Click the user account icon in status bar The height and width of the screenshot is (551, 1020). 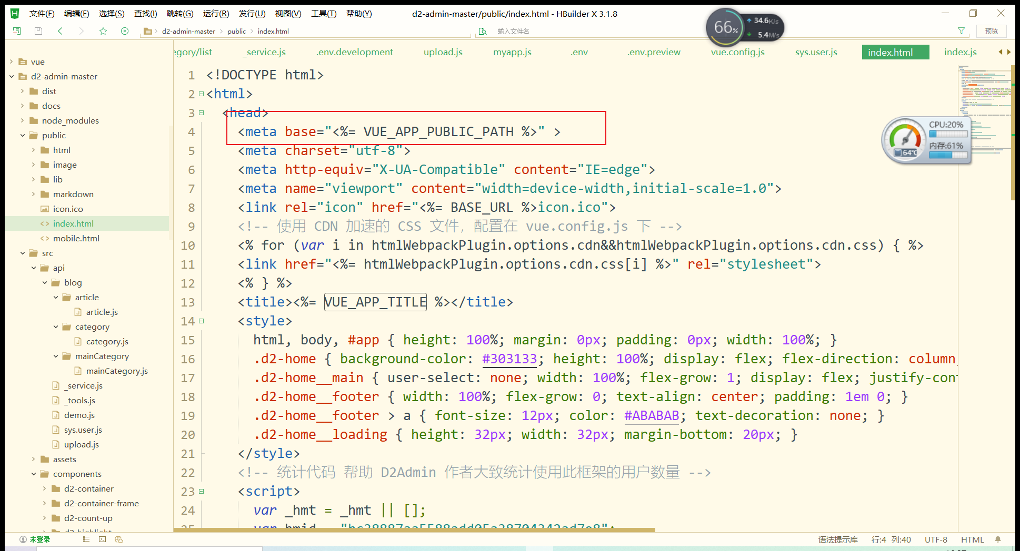(23, 539)
